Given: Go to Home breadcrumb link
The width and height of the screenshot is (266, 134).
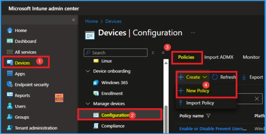Looking at the screenshot, I should point(91,21).
